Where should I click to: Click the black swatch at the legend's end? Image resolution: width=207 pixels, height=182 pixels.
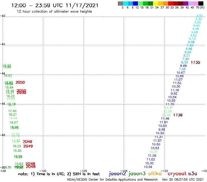[x=201, y=3]
